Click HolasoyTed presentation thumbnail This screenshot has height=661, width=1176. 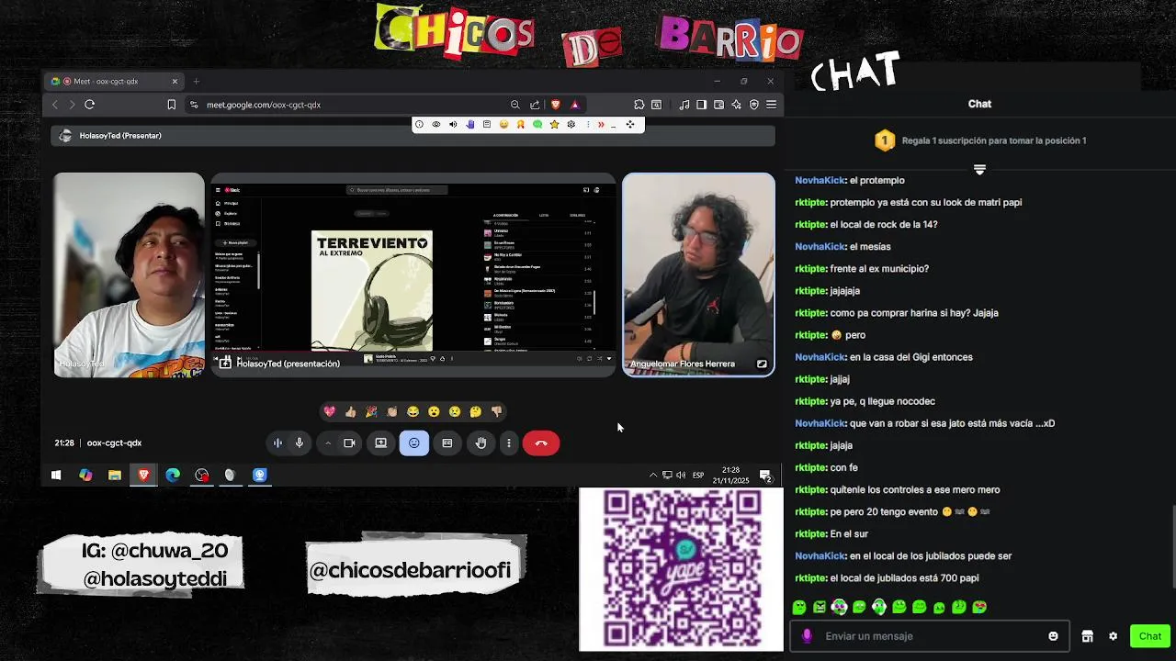413,274
